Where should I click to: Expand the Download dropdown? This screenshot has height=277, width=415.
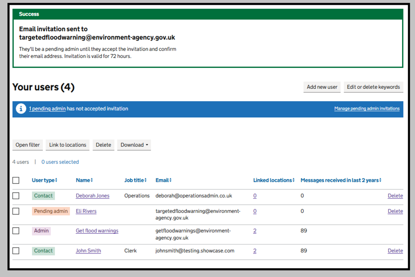tap(134, 145)
